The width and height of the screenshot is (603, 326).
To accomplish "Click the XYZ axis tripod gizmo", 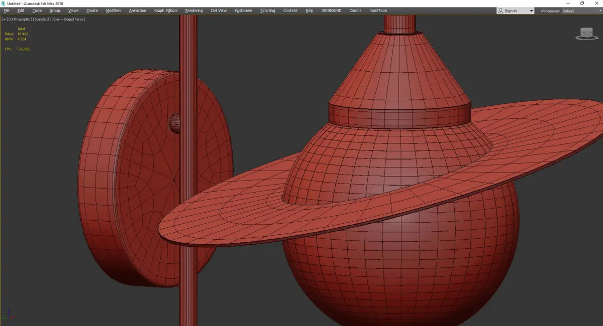I will 9,314.
